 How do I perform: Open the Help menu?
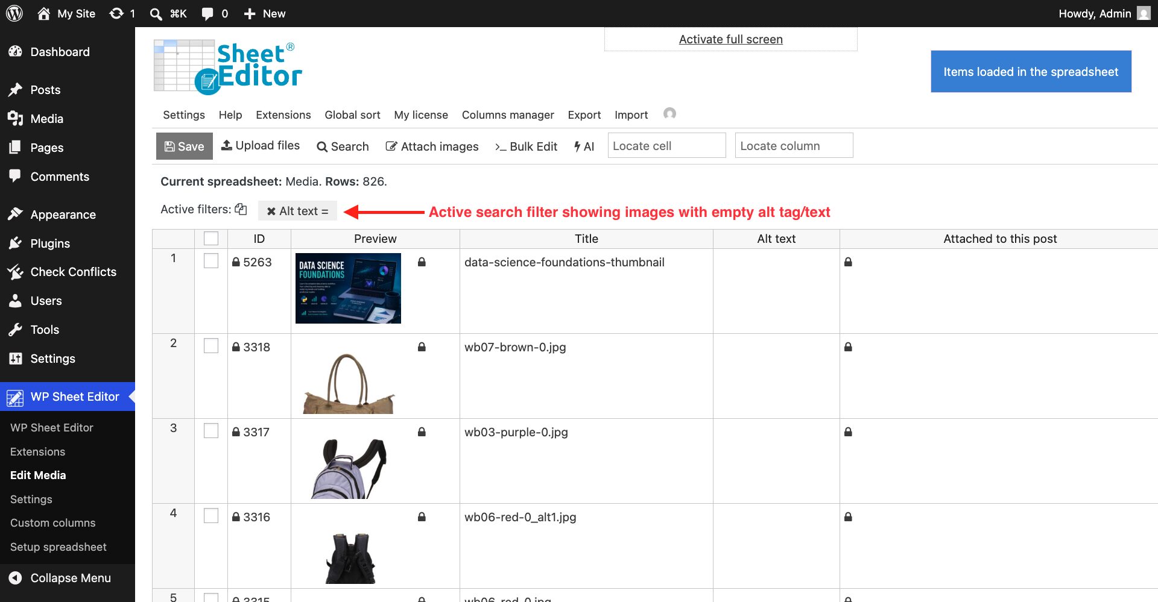click(230, 114)
